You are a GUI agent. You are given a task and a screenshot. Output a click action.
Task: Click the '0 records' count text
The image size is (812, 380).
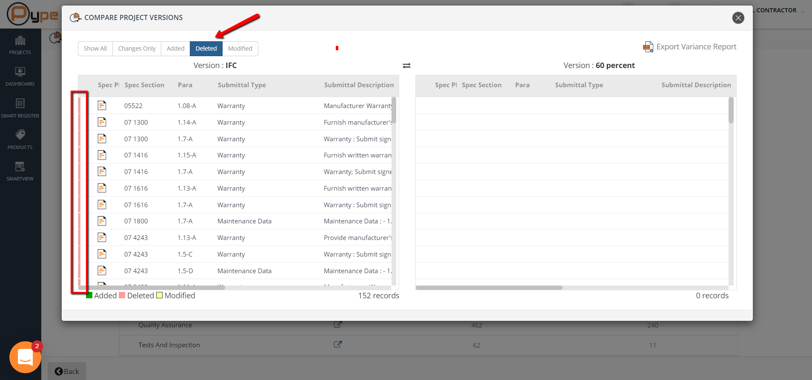(712, 296)
